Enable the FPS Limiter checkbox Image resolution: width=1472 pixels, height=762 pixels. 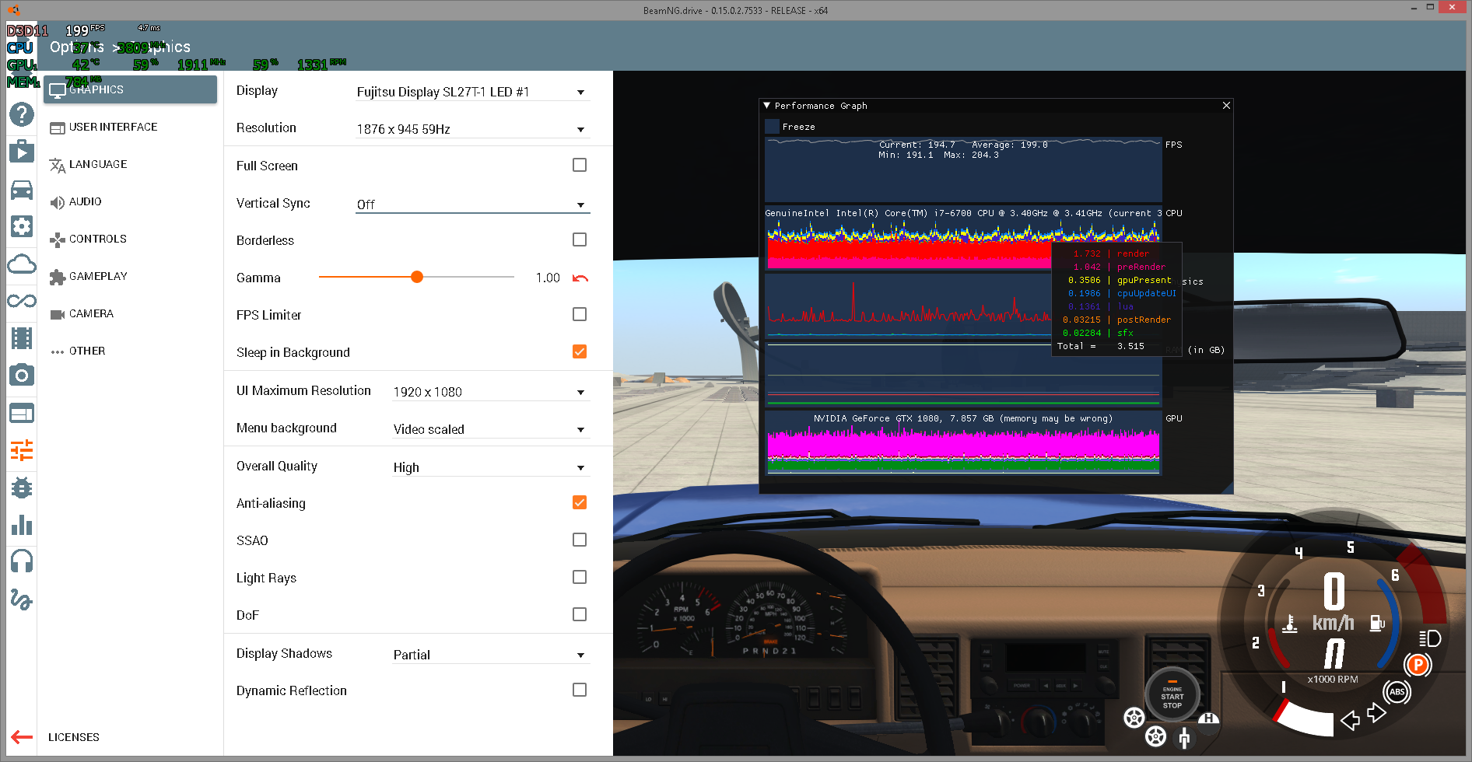(x=580, y=314)
